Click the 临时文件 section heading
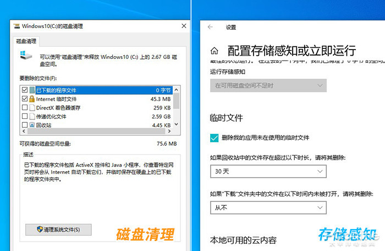The width and height of the screenshot is (385, 251). tap(227, 118)
